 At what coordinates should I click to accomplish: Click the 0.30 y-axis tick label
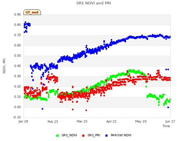[x=17, y=76]
